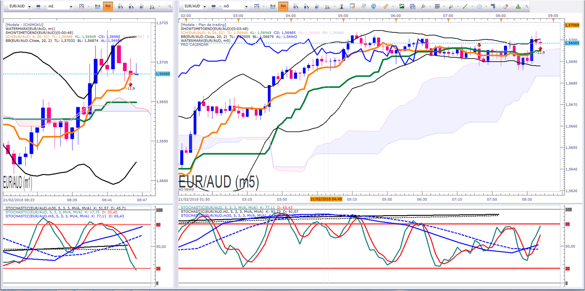The width and height of the screenshot is (585, 291).
Task: Click the second zoom magnifier icon in the m1 toolbar
Action: coord(131,6)
